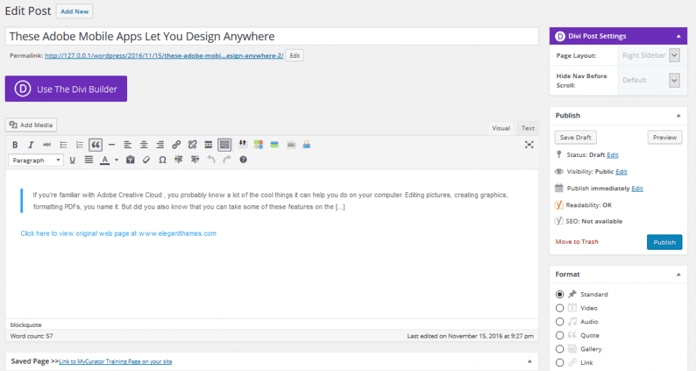
Task: Clear formatting with the eraser icon
Action: tap(146, 160)
